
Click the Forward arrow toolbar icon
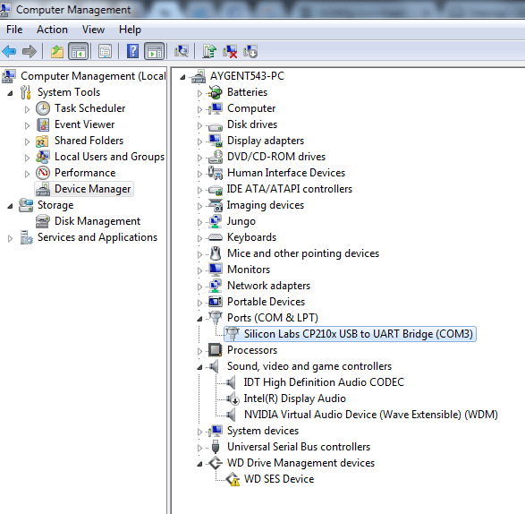click(30, 51)
